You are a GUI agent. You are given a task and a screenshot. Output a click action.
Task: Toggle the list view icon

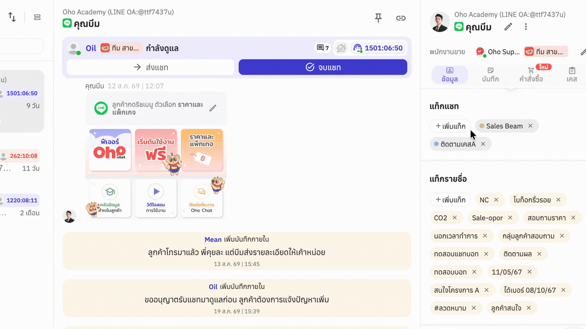click(37, 17)
